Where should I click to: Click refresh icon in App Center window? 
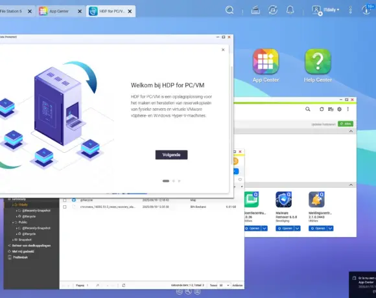pyautogui.click(x=322, y=109)
